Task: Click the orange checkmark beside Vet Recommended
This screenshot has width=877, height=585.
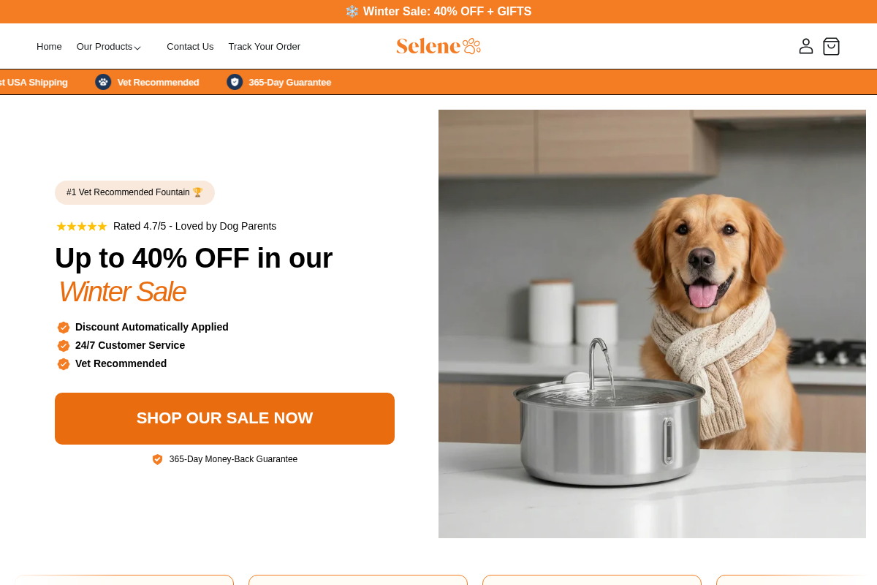Action: tap(64, 363)
